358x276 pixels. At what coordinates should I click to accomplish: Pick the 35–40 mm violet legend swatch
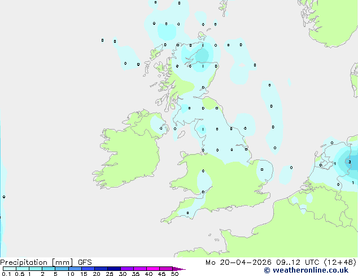tap(140, 269)
